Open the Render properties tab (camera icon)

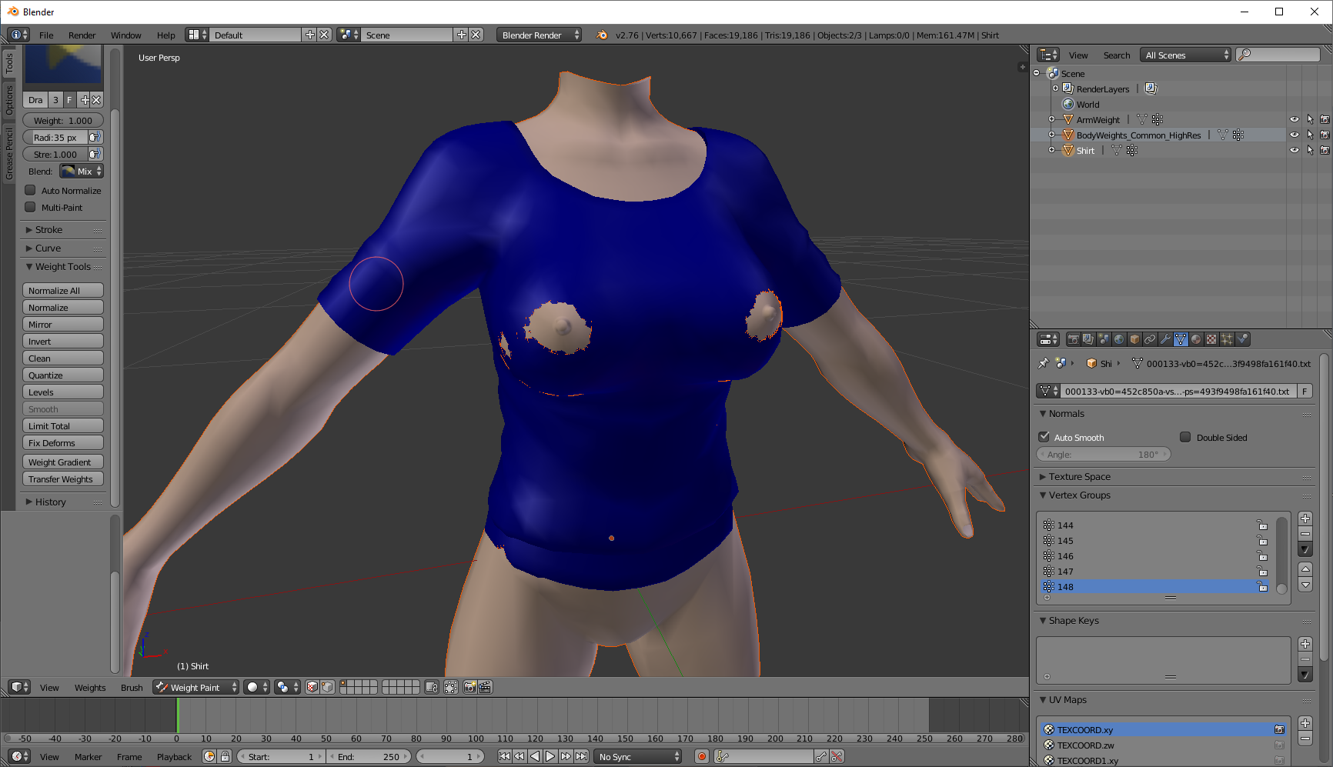(x=1073, y=339)
